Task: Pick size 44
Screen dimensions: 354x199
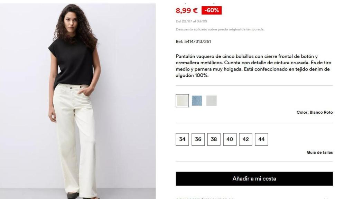Action: [261, 140]
